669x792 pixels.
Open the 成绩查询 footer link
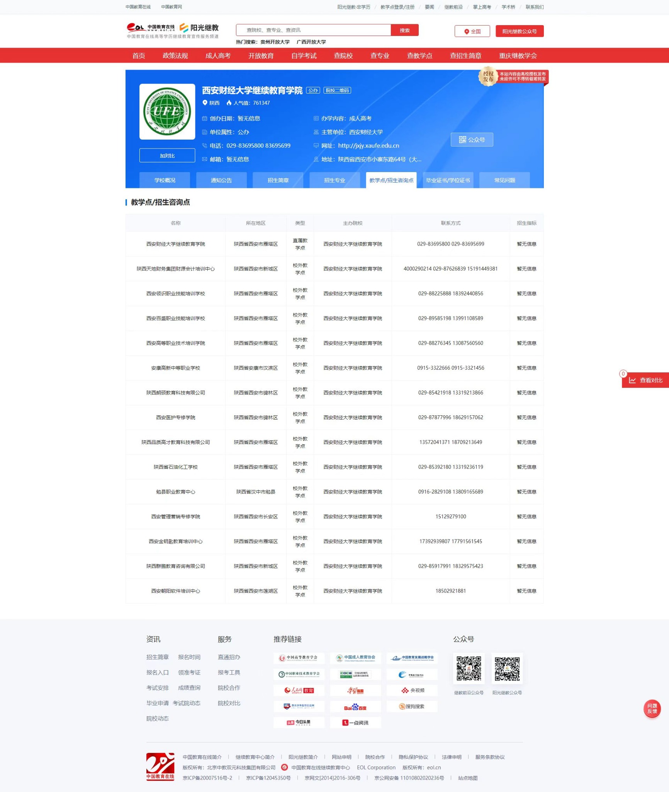[x=189, y=688]
